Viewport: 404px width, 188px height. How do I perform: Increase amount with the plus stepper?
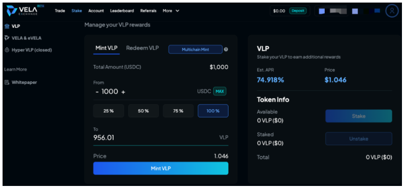123,92
